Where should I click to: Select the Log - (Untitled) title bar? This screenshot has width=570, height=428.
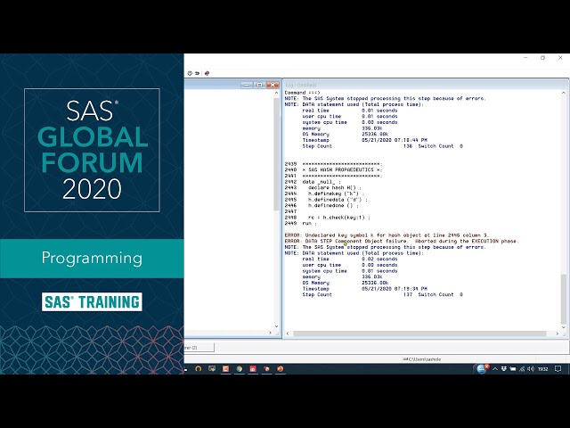[426, 85]
